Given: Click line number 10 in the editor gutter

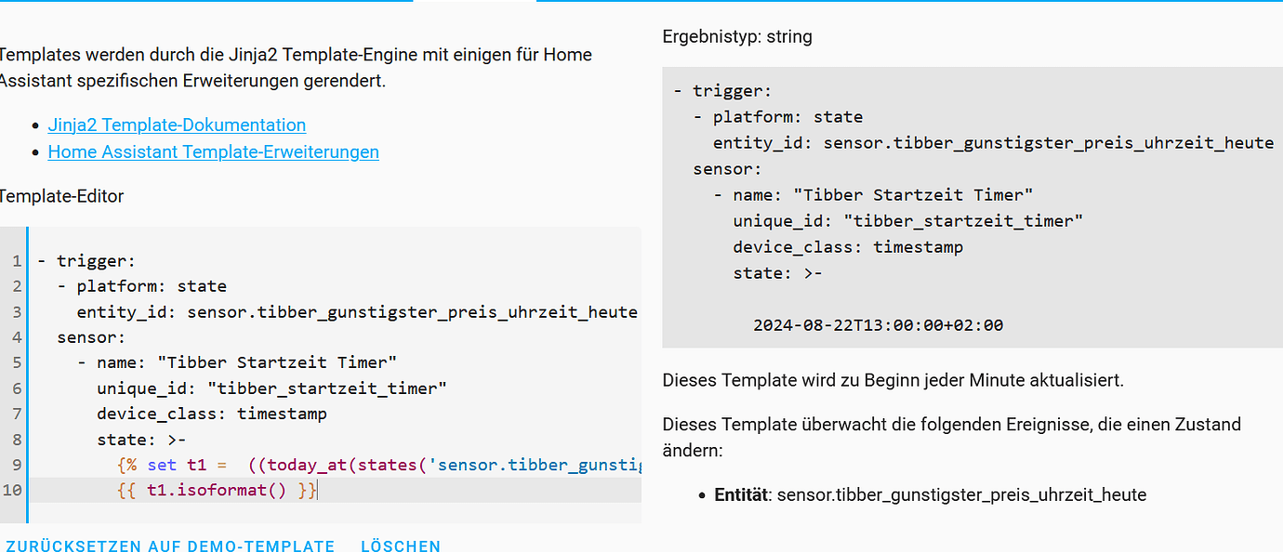Looking at the screenshot, I should point(13,490).
